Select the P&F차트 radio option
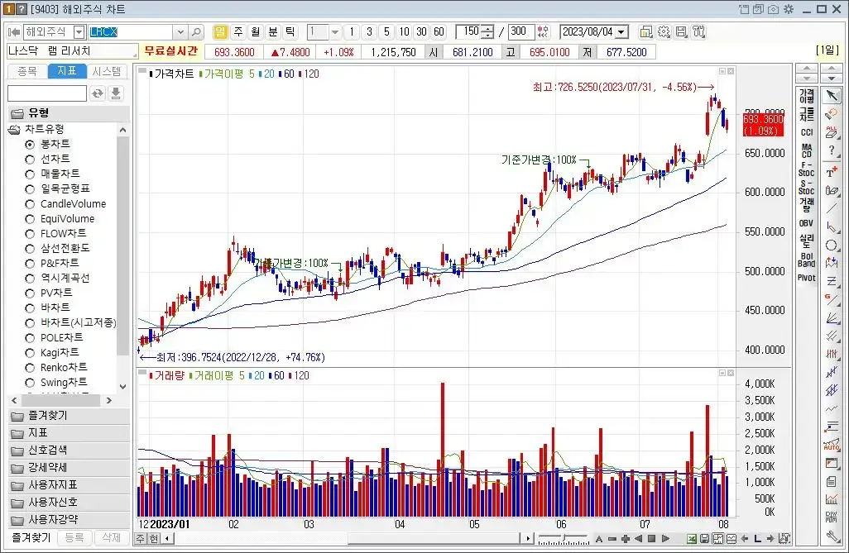 30,264
